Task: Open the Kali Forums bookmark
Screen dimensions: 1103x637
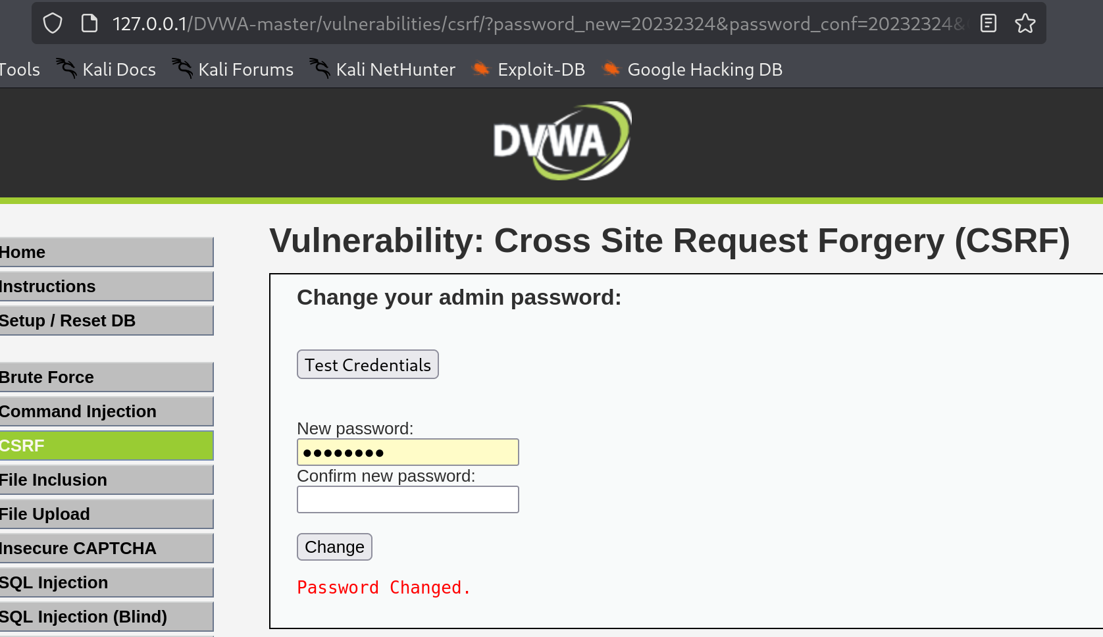Action: click(233, 69)
